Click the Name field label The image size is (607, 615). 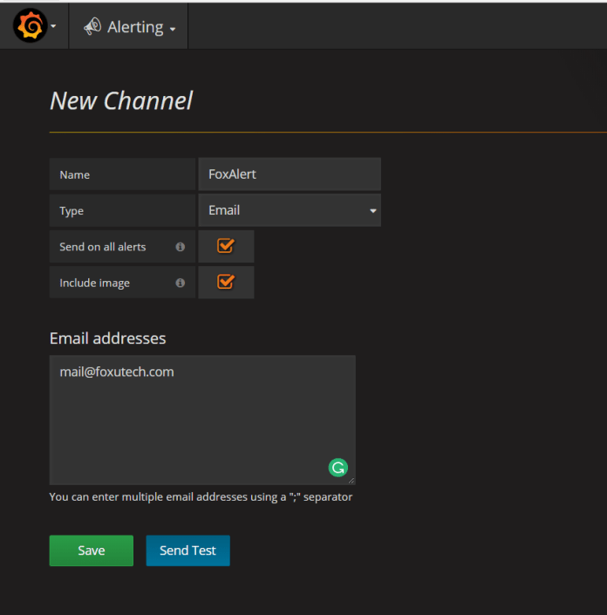74,174
